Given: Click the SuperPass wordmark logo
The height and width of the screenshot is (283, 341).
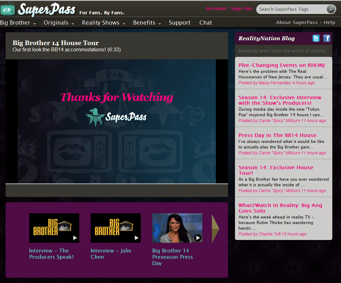Looking at the screenshot, I should 47,10.
